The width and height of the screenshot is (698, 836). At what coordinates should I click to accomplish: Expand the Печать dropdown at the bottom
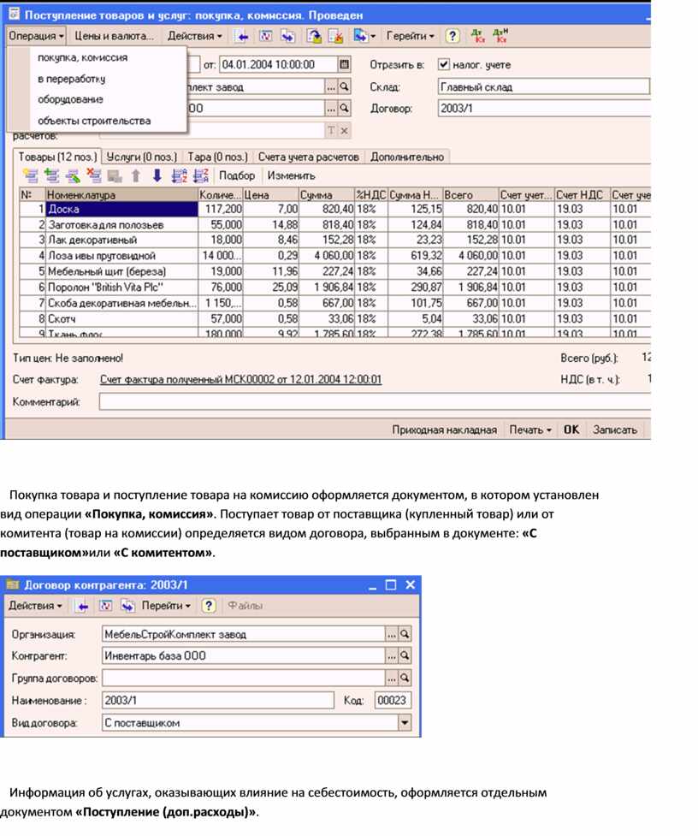tap(530, 430)
